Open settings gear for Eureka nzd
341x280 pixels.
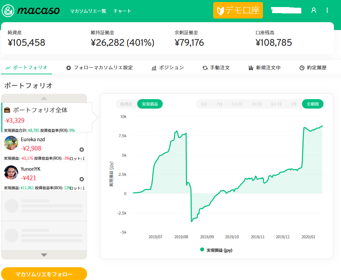(81, 150)
